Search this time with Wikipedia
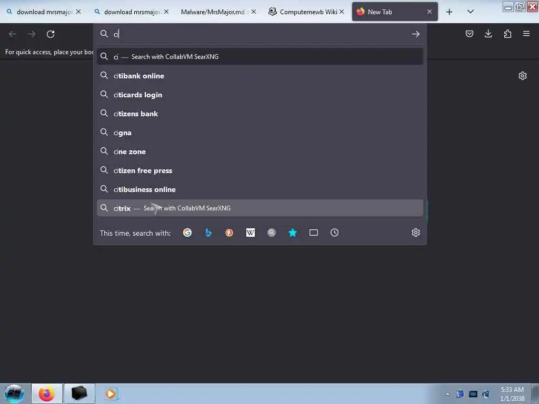Viewport: 539px width, 404px height. [250, 233]
